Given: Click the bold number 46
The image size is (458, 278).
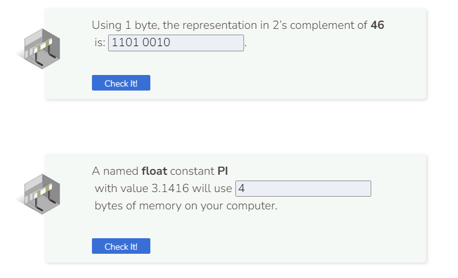Looking at the screenshot, I should coord(377,25).
